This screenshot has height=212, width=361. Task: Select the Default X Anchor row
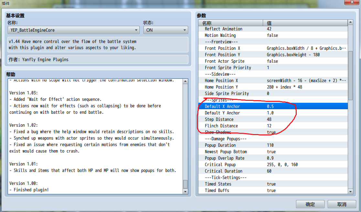click(273, 106)
